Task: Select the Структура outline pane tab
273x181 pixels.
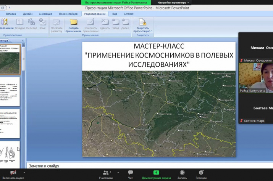Action: (4, 41)
